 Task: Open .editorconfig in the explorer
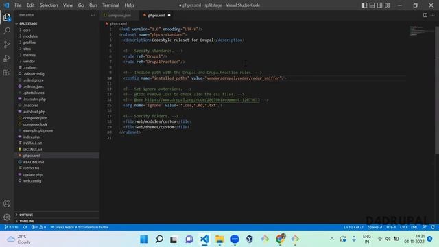point(56,74)
